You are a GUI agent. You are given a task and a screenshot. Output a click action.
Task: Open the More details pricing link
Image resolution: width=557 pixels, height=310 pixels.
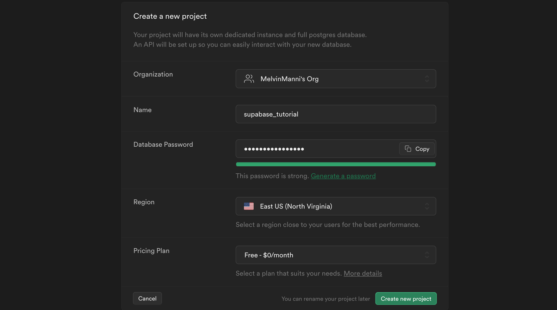[x=362, y=273]
